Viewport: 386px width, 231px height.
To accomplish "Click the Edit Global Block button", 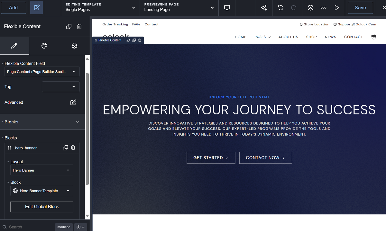I will [x=42, y=207].
